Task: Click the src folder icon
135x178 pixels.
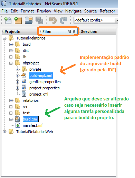Action: [x=18, y=107]
